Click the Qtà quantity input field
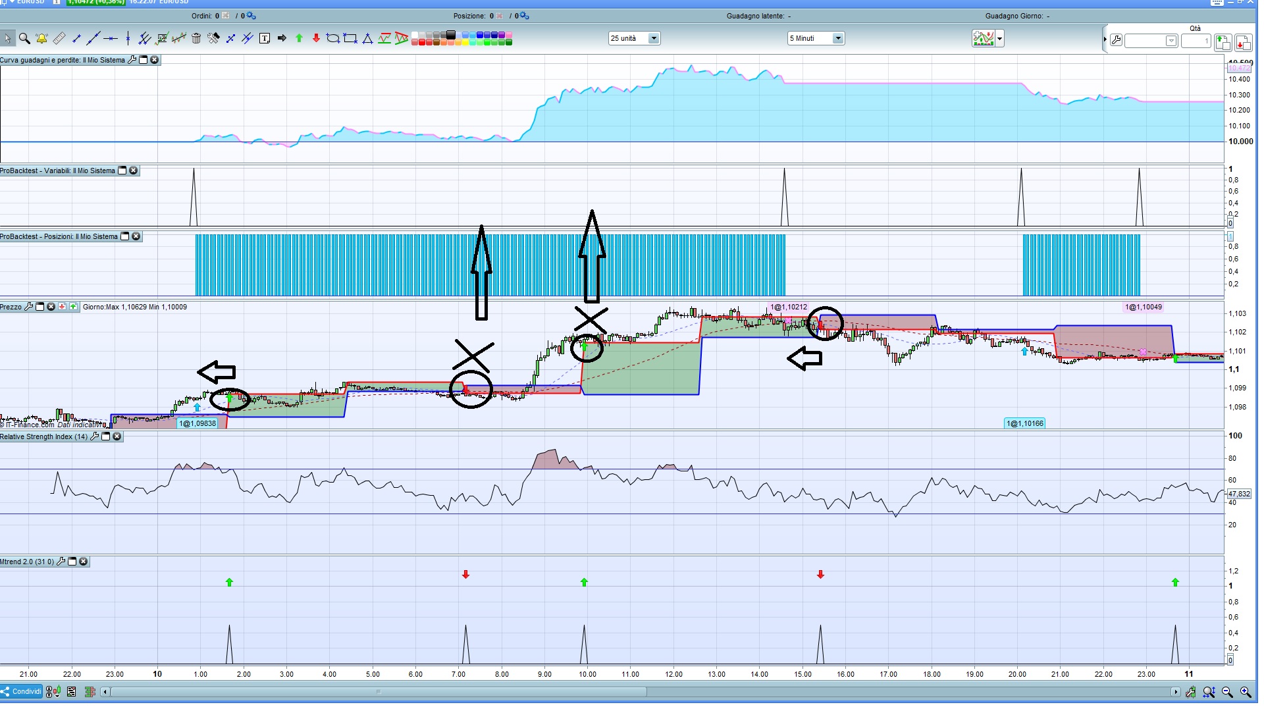Viewport: 1264px width, 711px height. pyautogui.click(x=1196, y=41)
